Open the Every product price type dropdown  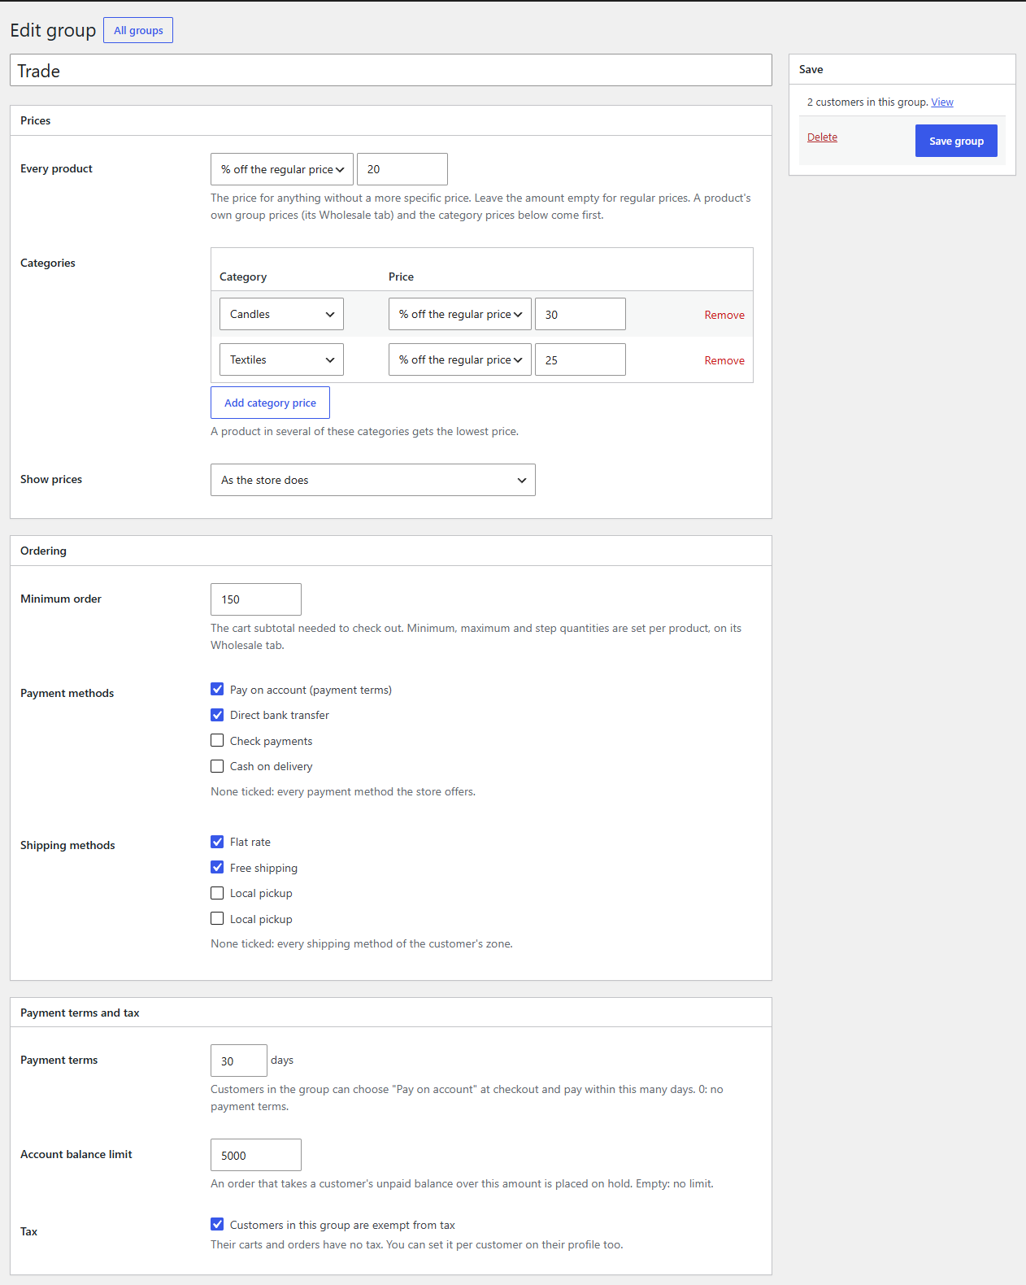click(281, 169)
